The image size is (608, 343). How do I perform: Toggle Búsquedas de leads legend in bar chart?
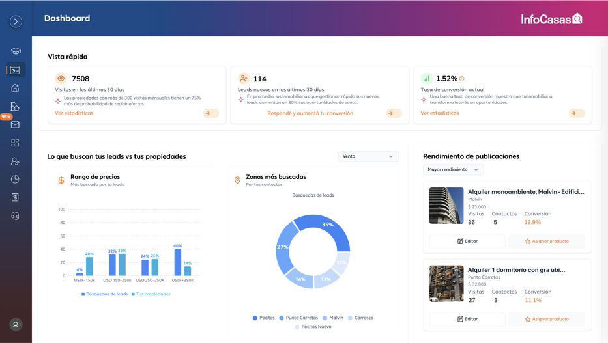pyautogui.click(x=104, y=294)
